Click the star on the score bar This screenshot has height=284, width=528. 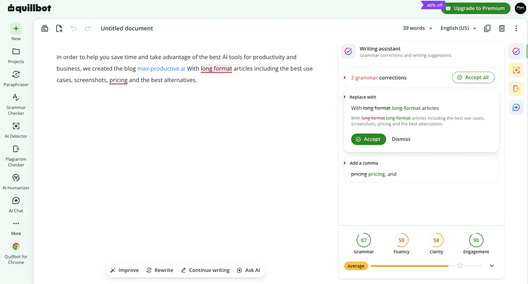tap(460, 266)
